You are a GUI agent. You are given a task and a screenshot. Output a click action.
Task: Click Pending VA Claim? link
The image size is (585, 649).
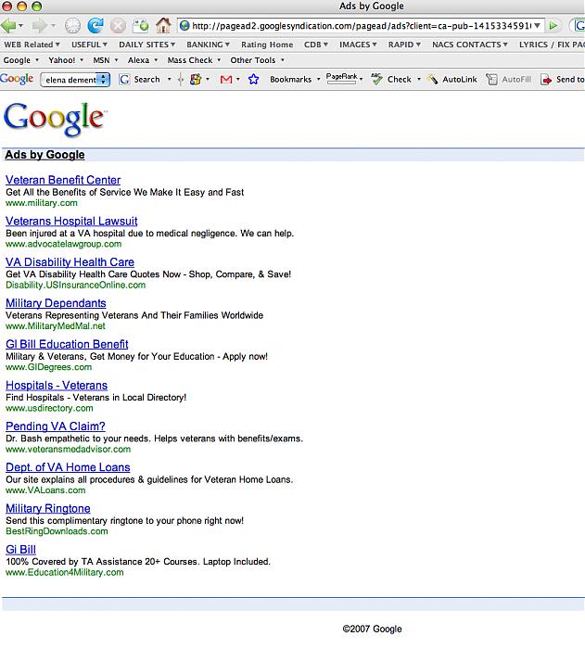(x=56, y=426)
